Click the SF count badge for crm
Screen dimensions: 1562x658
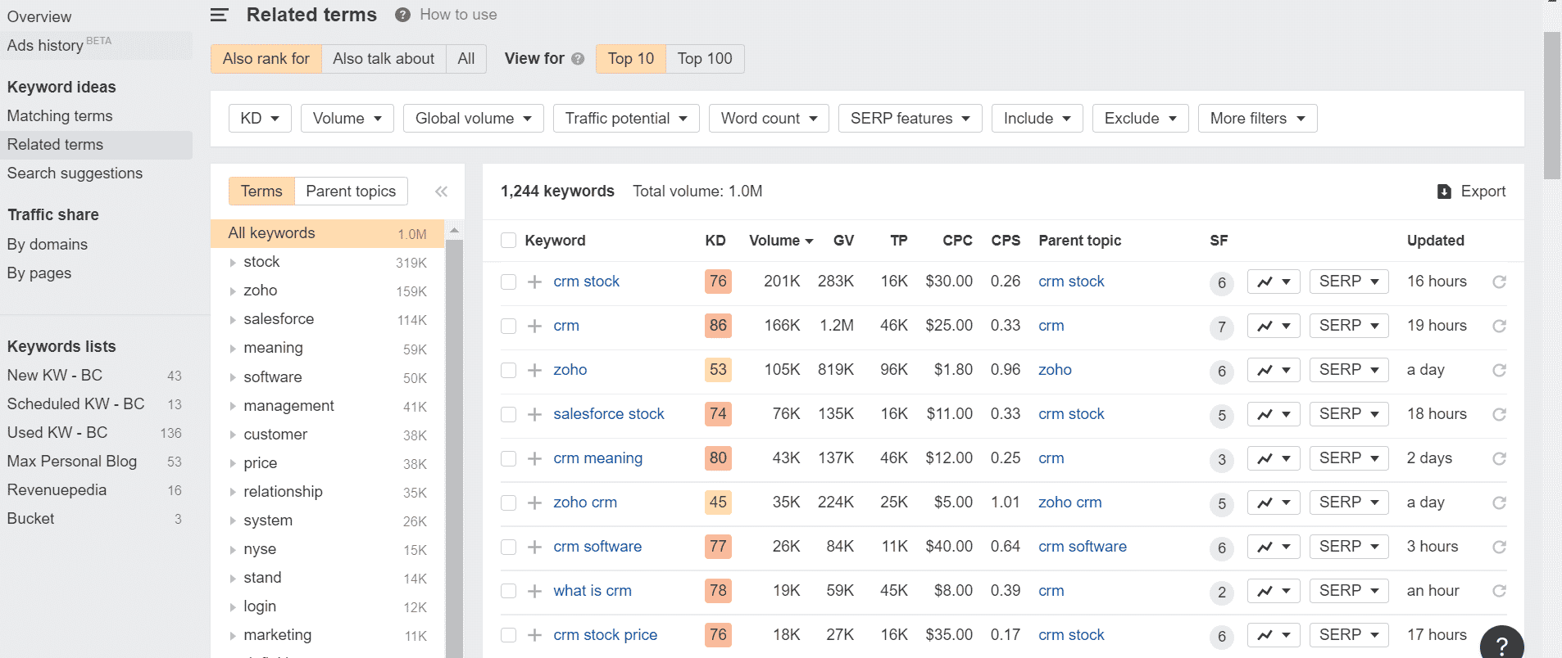click(x=1222, y=327)
